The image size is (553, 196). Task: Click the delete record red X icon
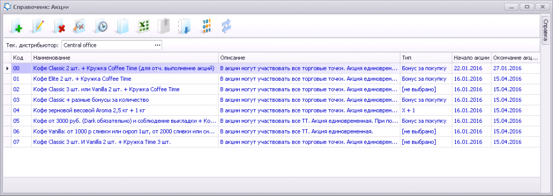point(59,27)
